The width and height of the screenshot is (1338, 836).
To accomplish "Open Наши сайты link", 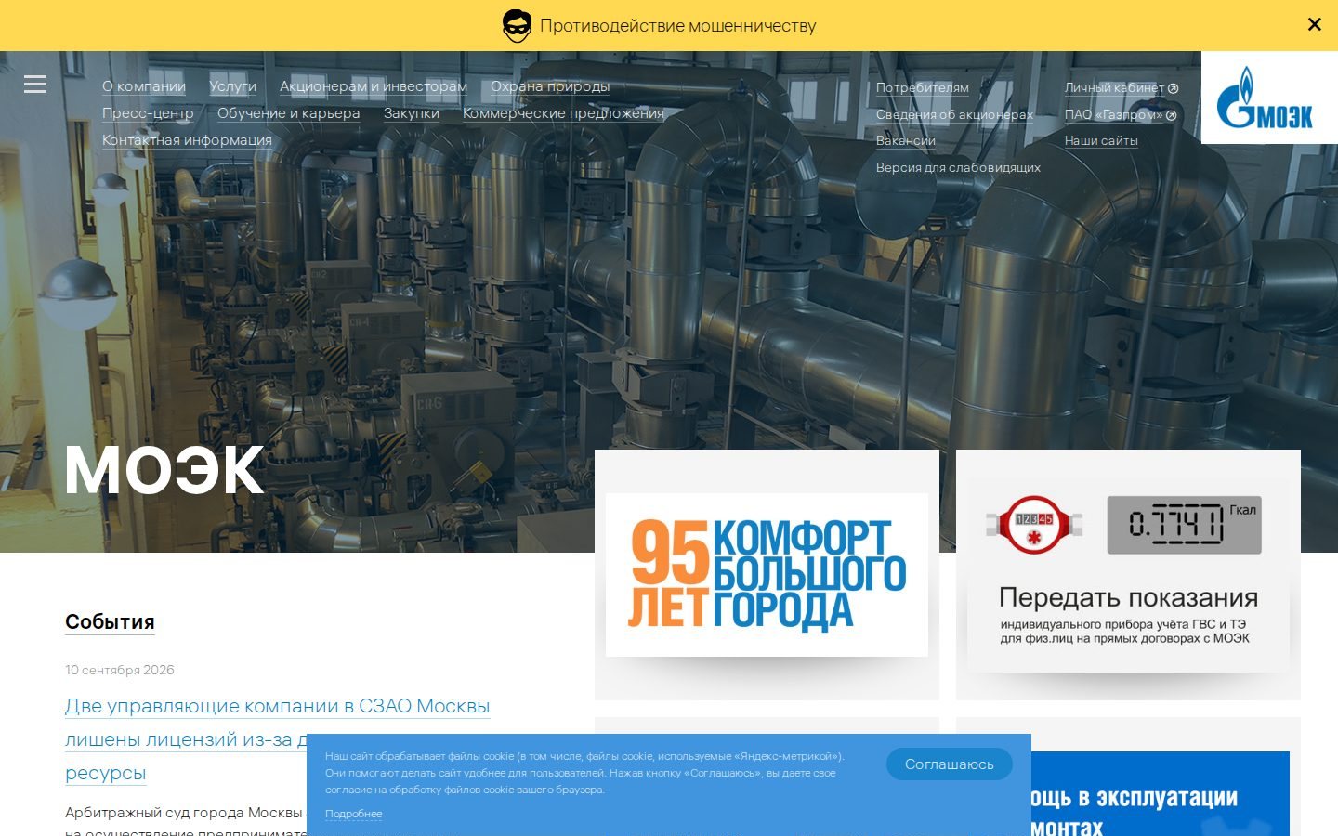I will coord(1101,141).
